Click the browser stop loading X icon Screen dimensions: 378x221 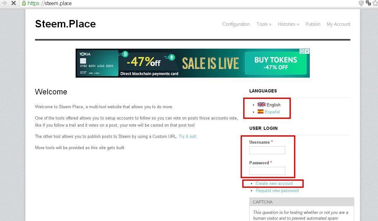tap(14, 3)
